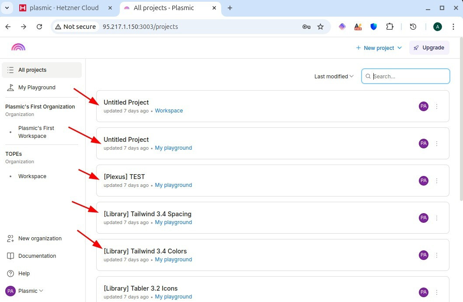The width and height of the screenshot is (463, 302).
Task: Expand the Last modified sort dropdown
Action: point(334,76)
